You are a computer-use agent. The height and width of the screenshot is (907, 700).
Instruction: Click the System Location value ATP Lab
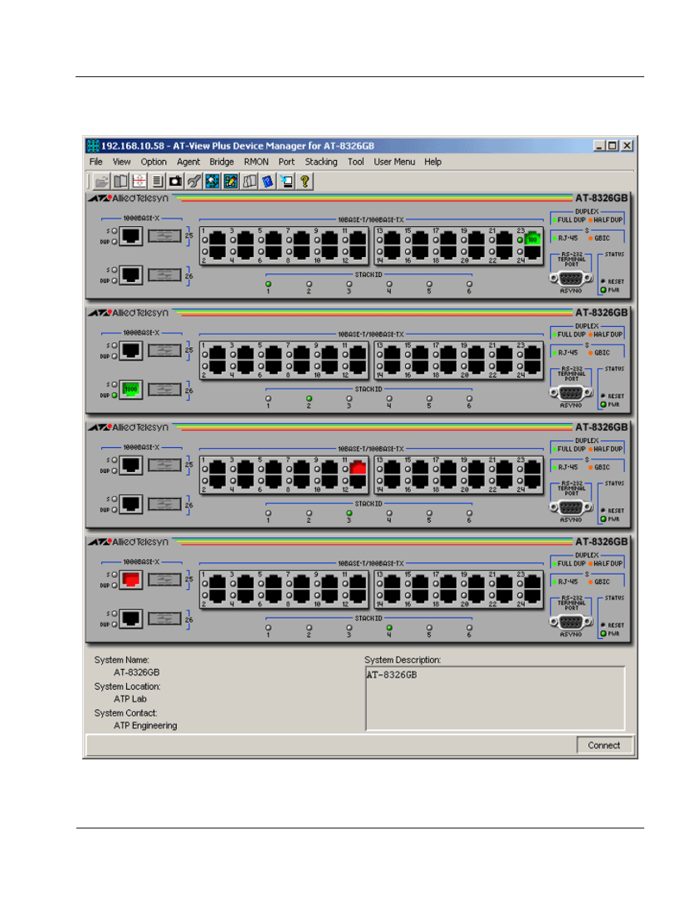[x=130, y=699]
